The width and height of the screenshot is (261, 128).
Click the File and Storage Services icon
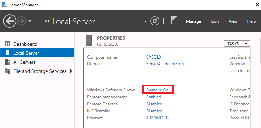click(8, 71)
